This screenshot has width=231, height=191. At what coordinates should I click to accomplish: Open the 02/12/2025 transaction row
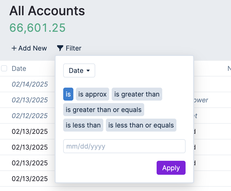30,116
